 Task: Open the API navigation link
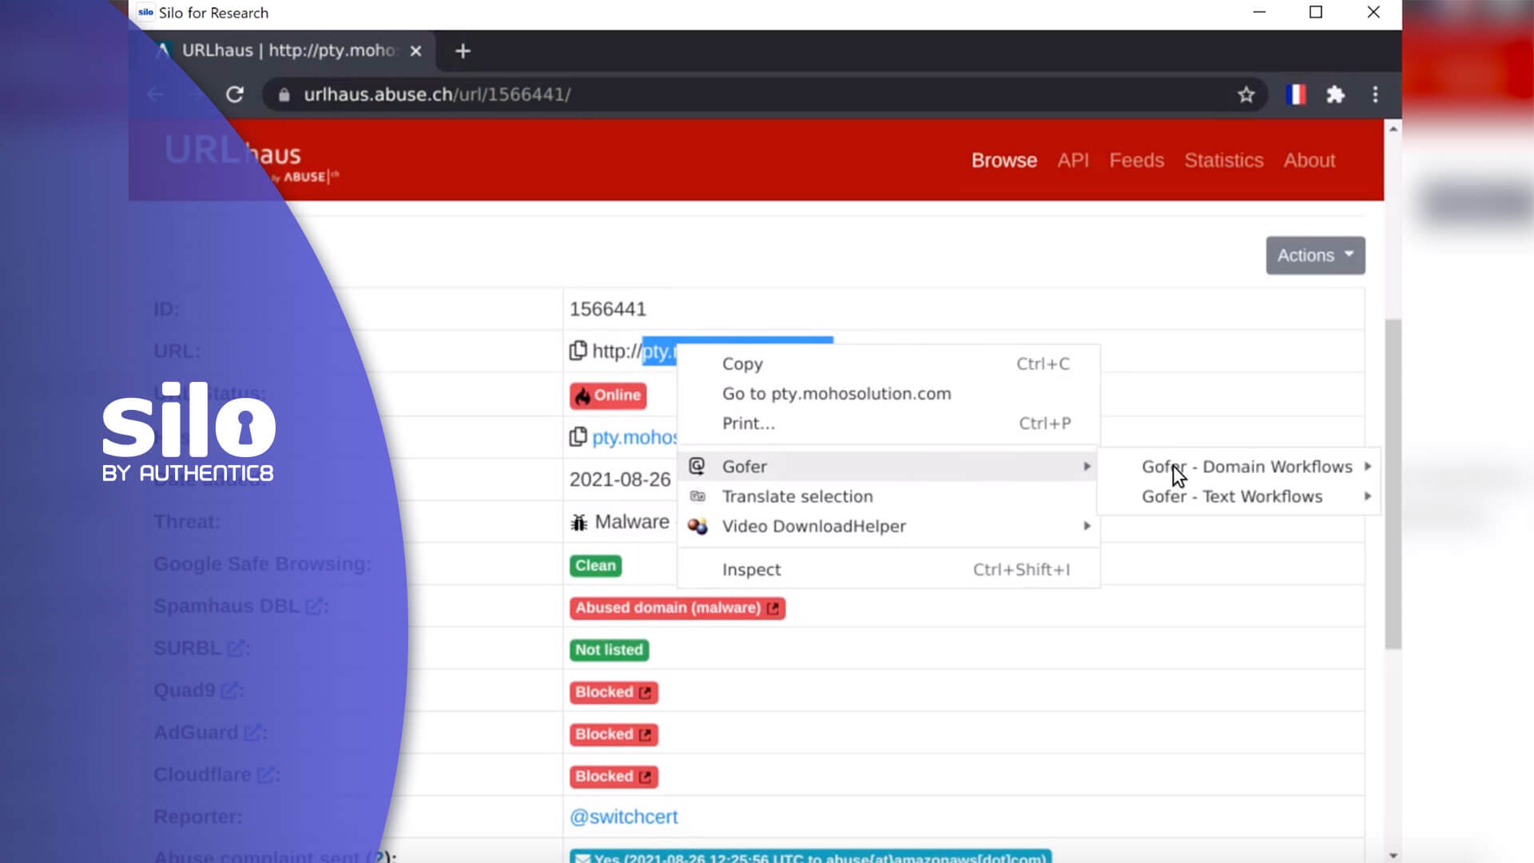[x=1073, y=161]
